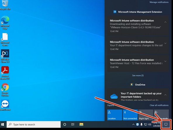
Task: Select the MiCollab Client 7.3 shortcut
Action: [5, 56]
